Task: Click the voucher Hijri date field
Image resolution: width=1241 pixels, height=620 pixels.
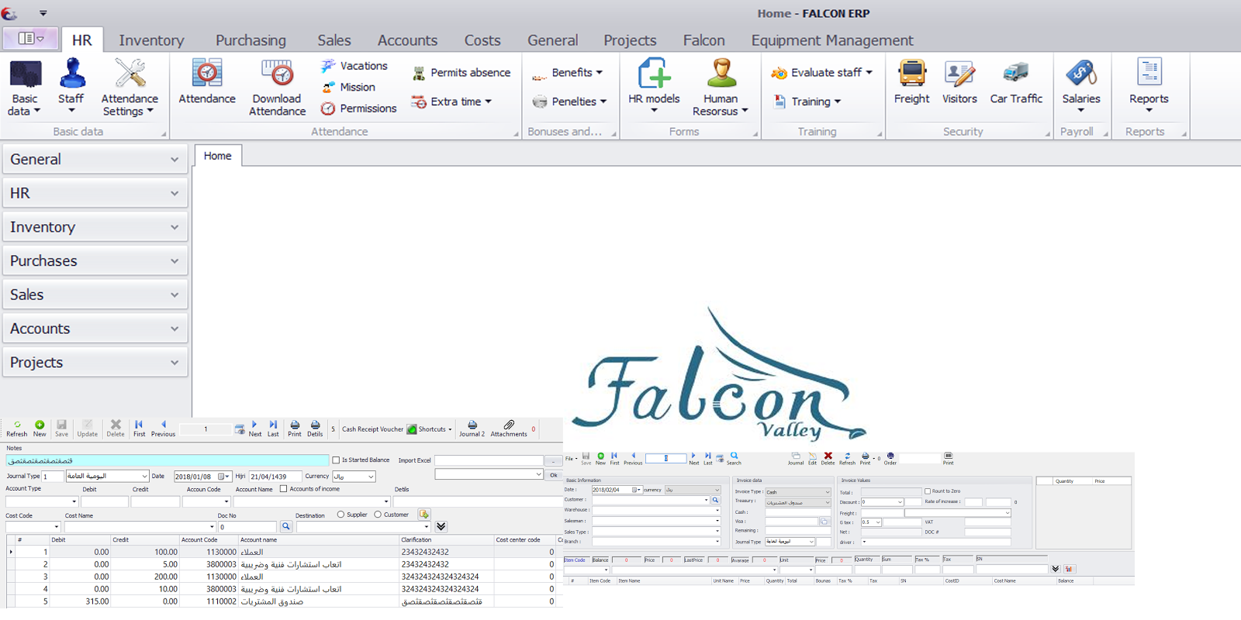Action: point(275,477)
